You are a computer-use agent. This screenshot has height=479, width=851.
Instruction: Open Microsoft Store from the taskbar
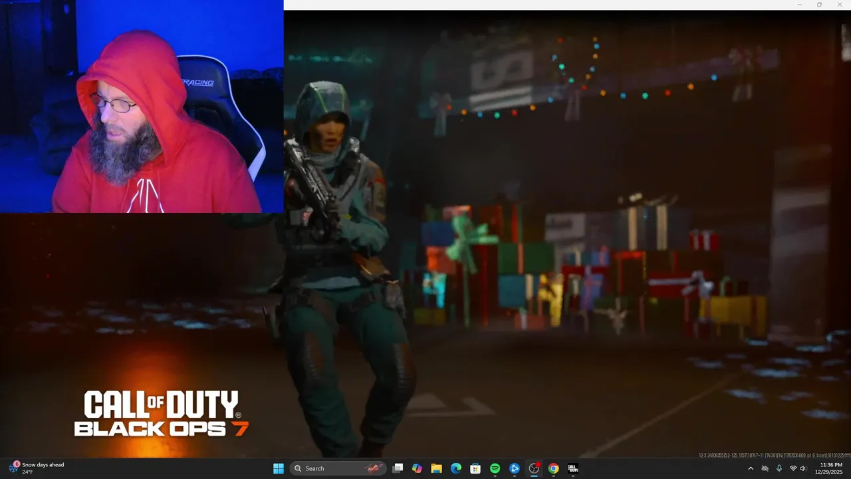point(475,468)
